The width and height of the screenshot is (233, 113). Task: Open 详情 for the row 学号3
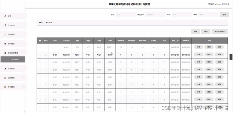pyautogui.click(x=198, y=92)
